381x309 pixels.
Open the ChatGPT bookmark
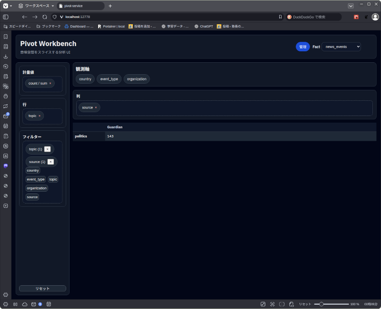pyautogui.click(x=203, y=27)
